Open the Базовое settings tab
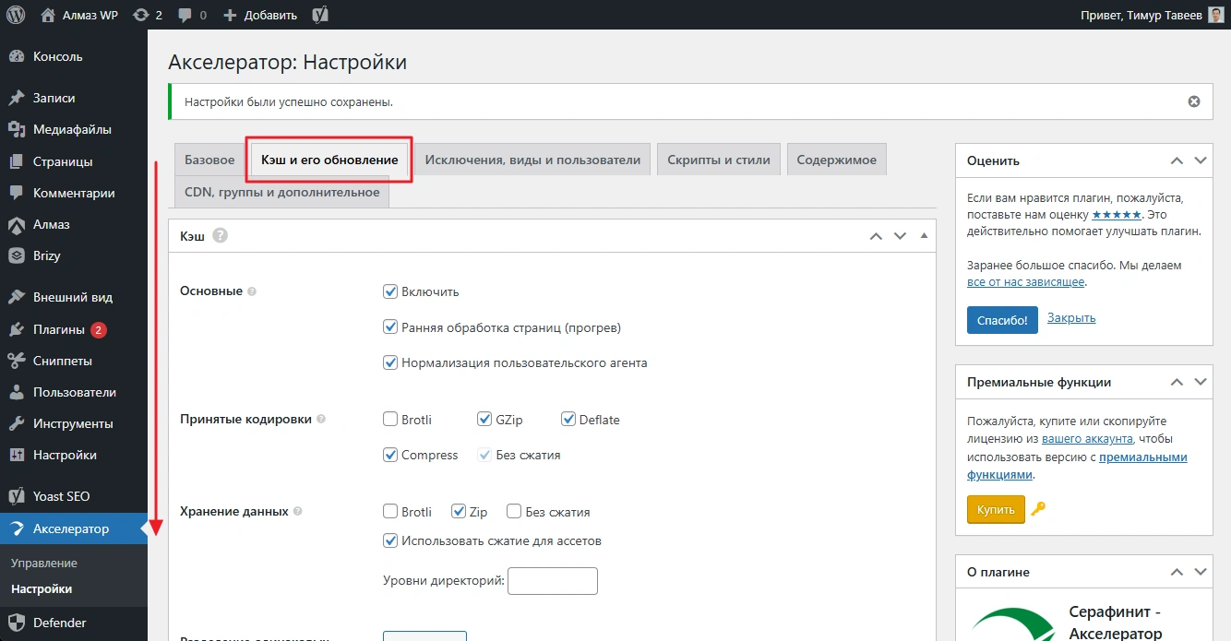The height and width of the screenshot is (641, 1231). (x=209, y=160)
